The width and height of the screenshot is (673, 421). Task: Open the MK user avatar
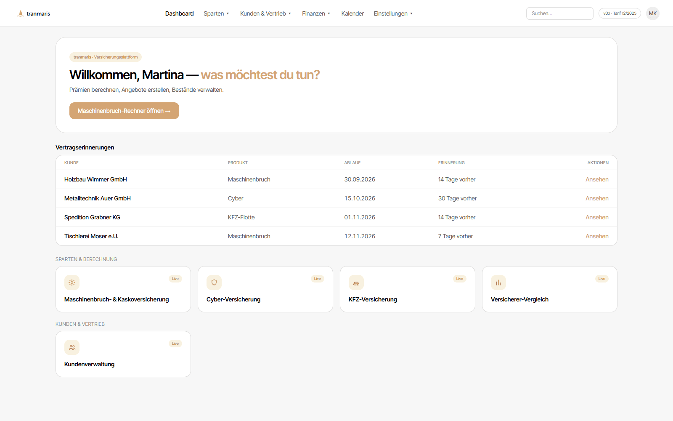tap(653, 13)
